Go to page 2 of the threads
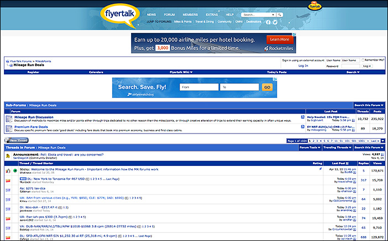This screenshot has height=241, width=388. point(313,141)
